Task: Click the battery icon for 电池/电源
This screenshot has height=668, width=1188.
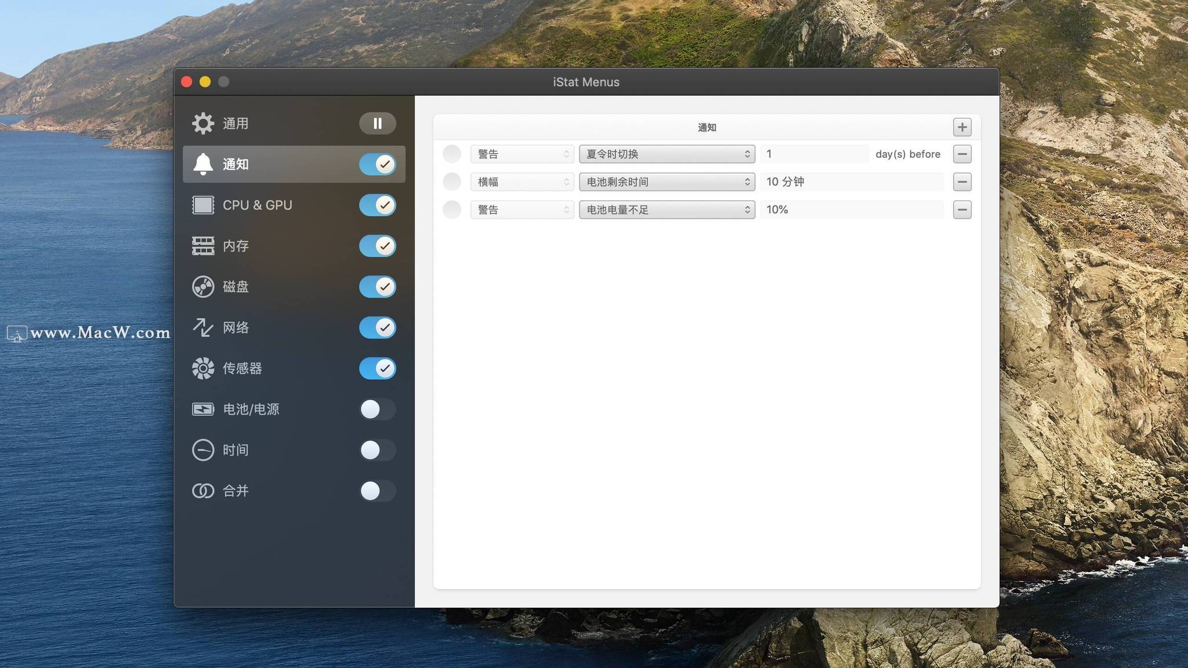Action: (x=203, y=409)
